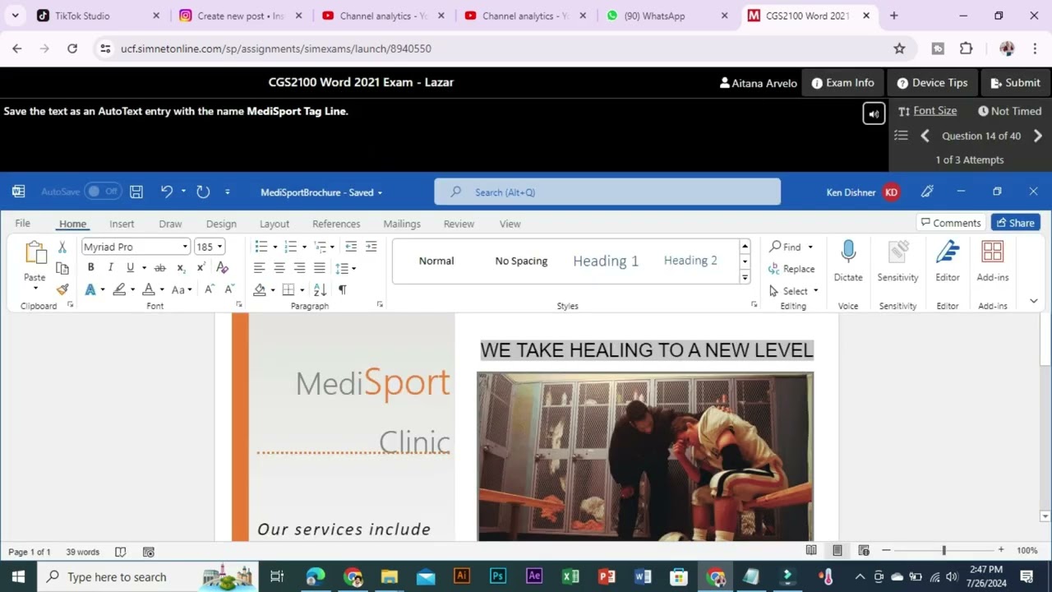
Task: Toggle Underline formatting
Action: coord(130,268)
